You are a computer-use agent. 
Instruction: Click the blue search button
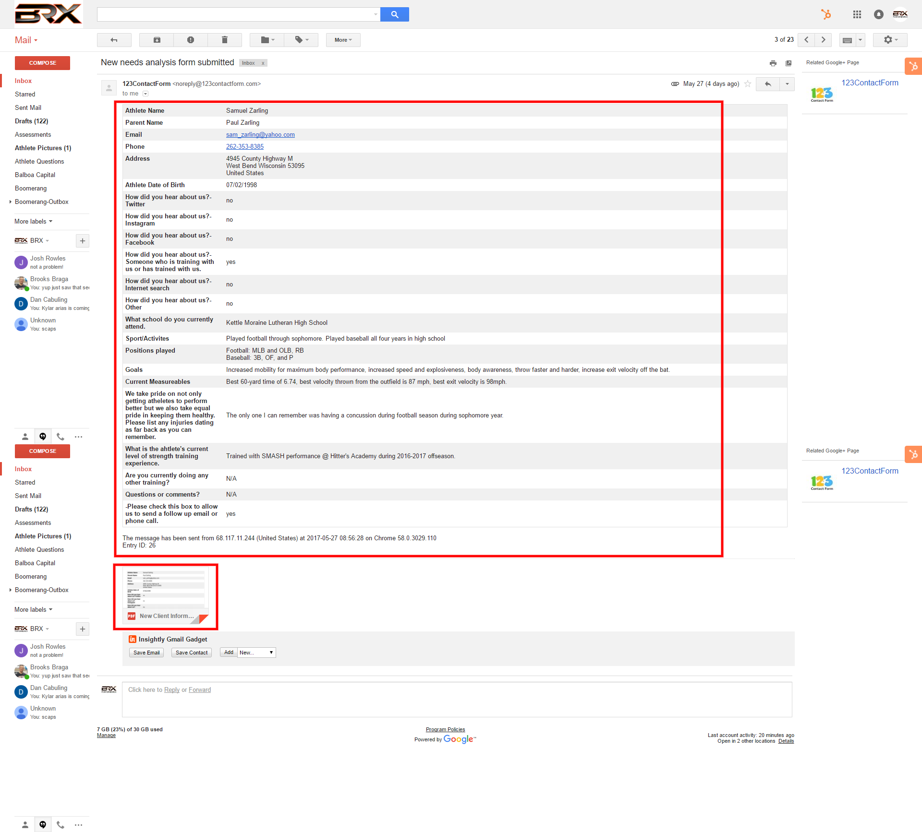click(x=394, y=14)
